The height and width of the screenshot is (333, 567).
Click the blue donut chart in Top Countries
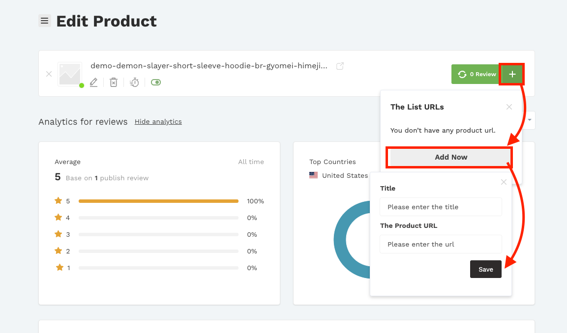click(352, 240)
